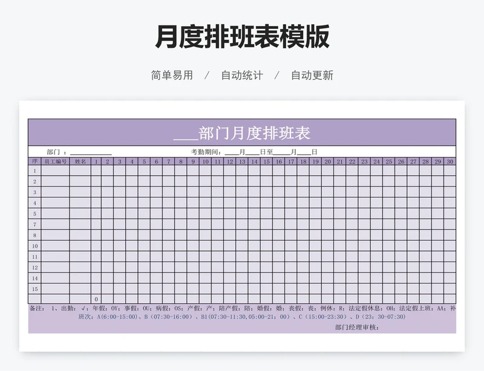Click the day 28 column header
The image size is (484, 371).
pyautogui.click(x=426, y=161)
